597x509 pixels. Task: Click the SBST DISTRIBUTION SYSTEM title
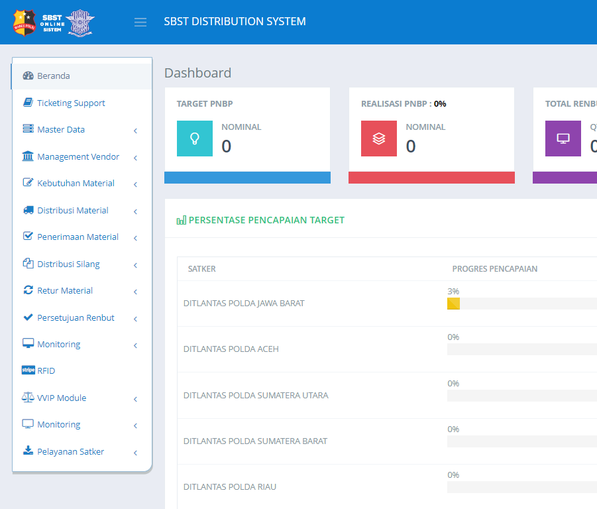[x=235, y=21]
